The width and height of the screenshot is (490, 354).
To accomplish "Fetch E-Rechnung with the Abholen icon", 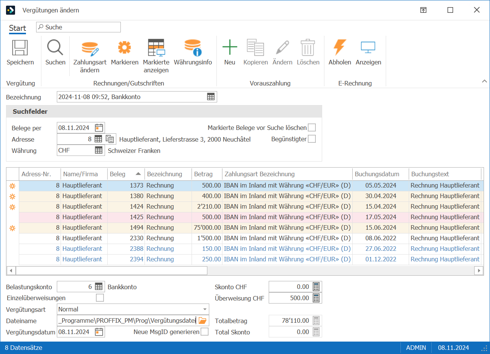I will pyautogui.click(x=339, y=47).
